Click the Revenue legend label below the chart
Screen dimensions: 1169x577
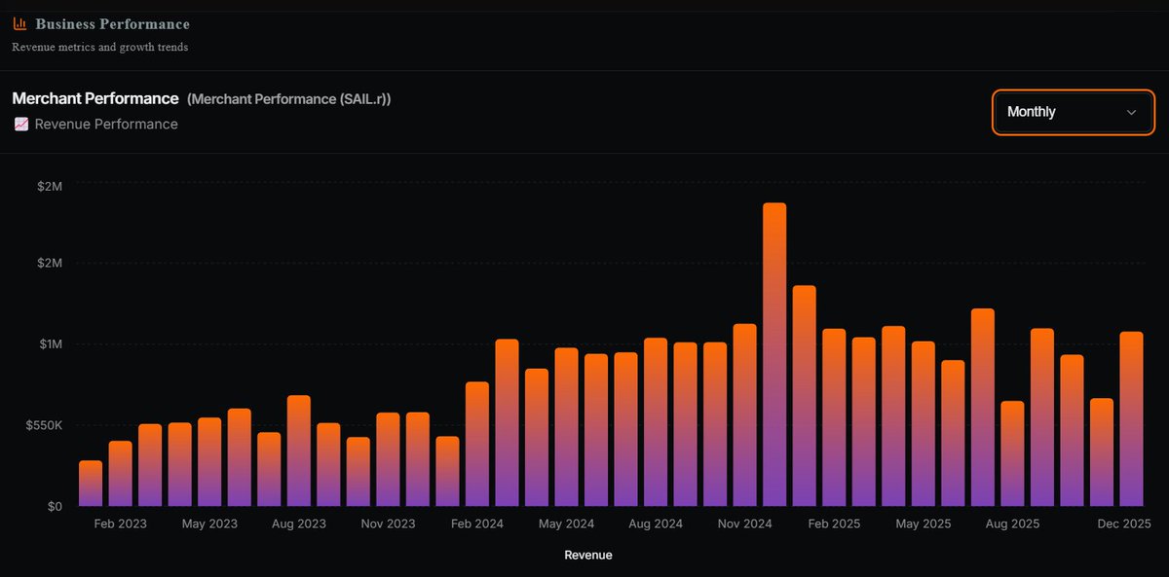tap(588, 555)
